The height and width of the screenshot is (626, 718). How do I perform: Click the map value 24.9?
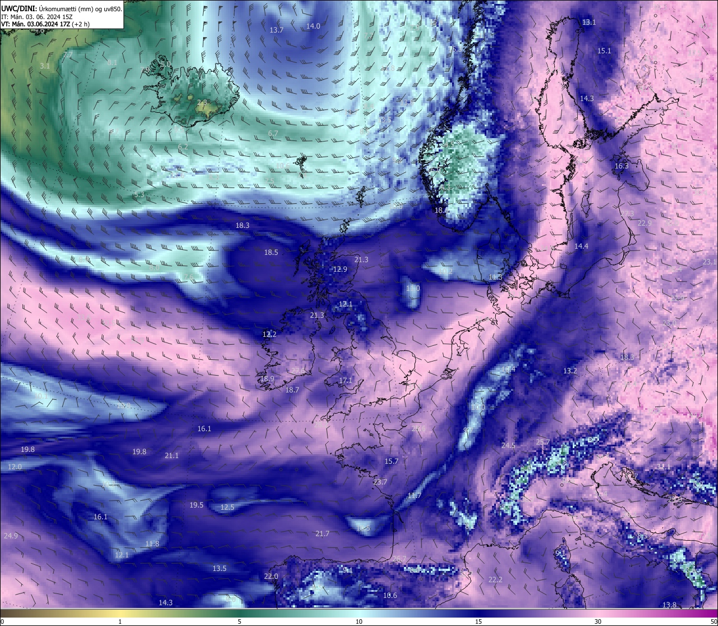click(x=11, y=536)
